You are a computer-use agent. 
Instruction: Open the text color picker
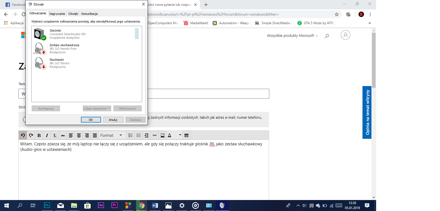click(x=170, y=135)
